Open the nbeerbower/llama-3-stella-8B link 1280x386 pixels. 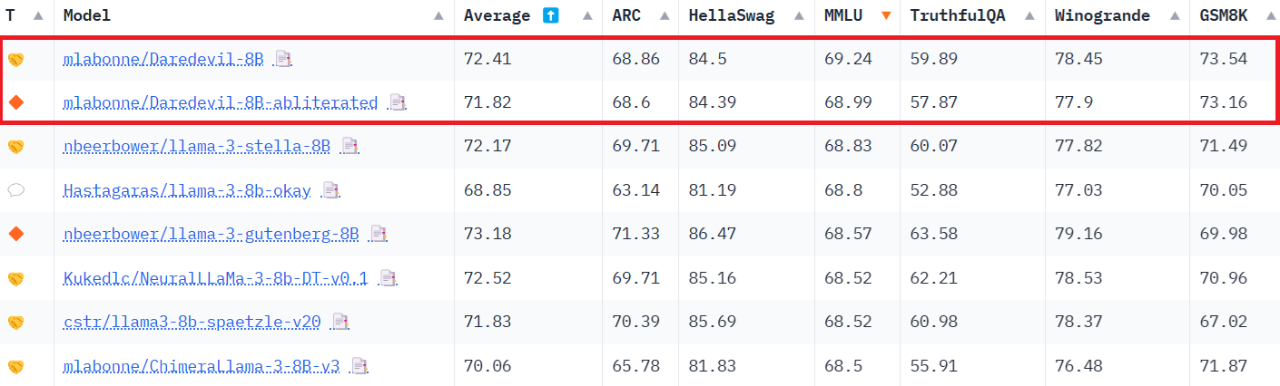pyautogui.click(x=197, y=146)
